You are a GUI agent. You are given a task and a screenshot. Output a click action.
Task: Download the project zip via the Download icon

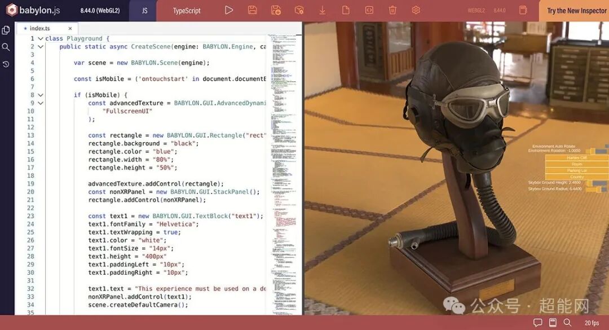(323, 10)
